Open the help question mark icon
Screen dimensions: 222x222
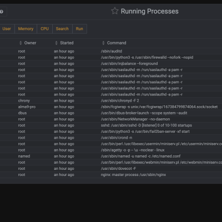(2, 12)
